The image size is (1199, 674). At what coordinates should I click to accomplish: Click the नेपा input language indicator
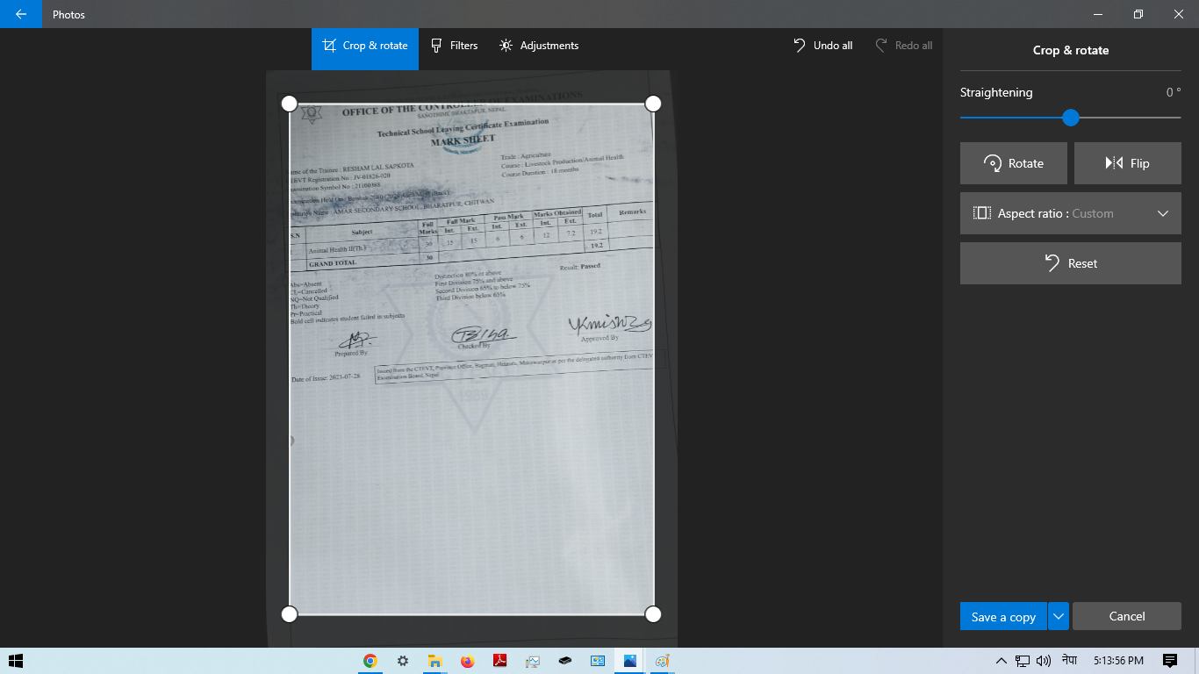click(1069, 660)
